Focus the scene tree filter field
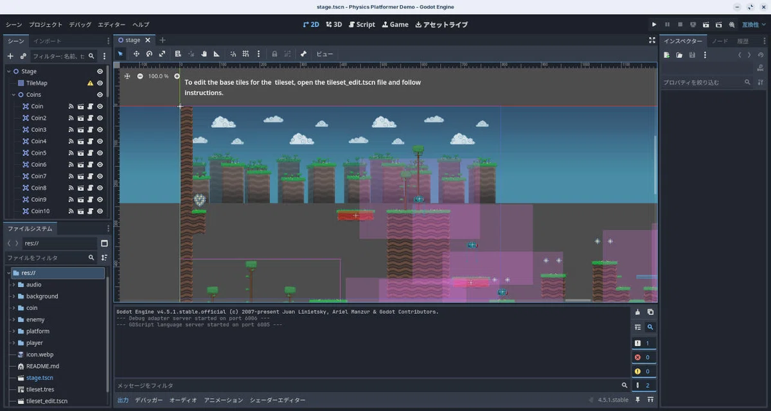 pyautogui.click(x=63, y=57)
